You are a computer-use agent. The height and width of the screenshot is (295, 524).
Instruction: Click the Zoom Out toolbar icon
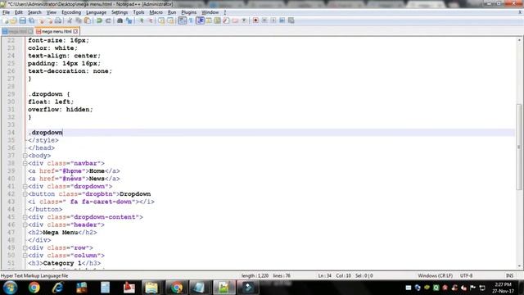coord(151,20)
